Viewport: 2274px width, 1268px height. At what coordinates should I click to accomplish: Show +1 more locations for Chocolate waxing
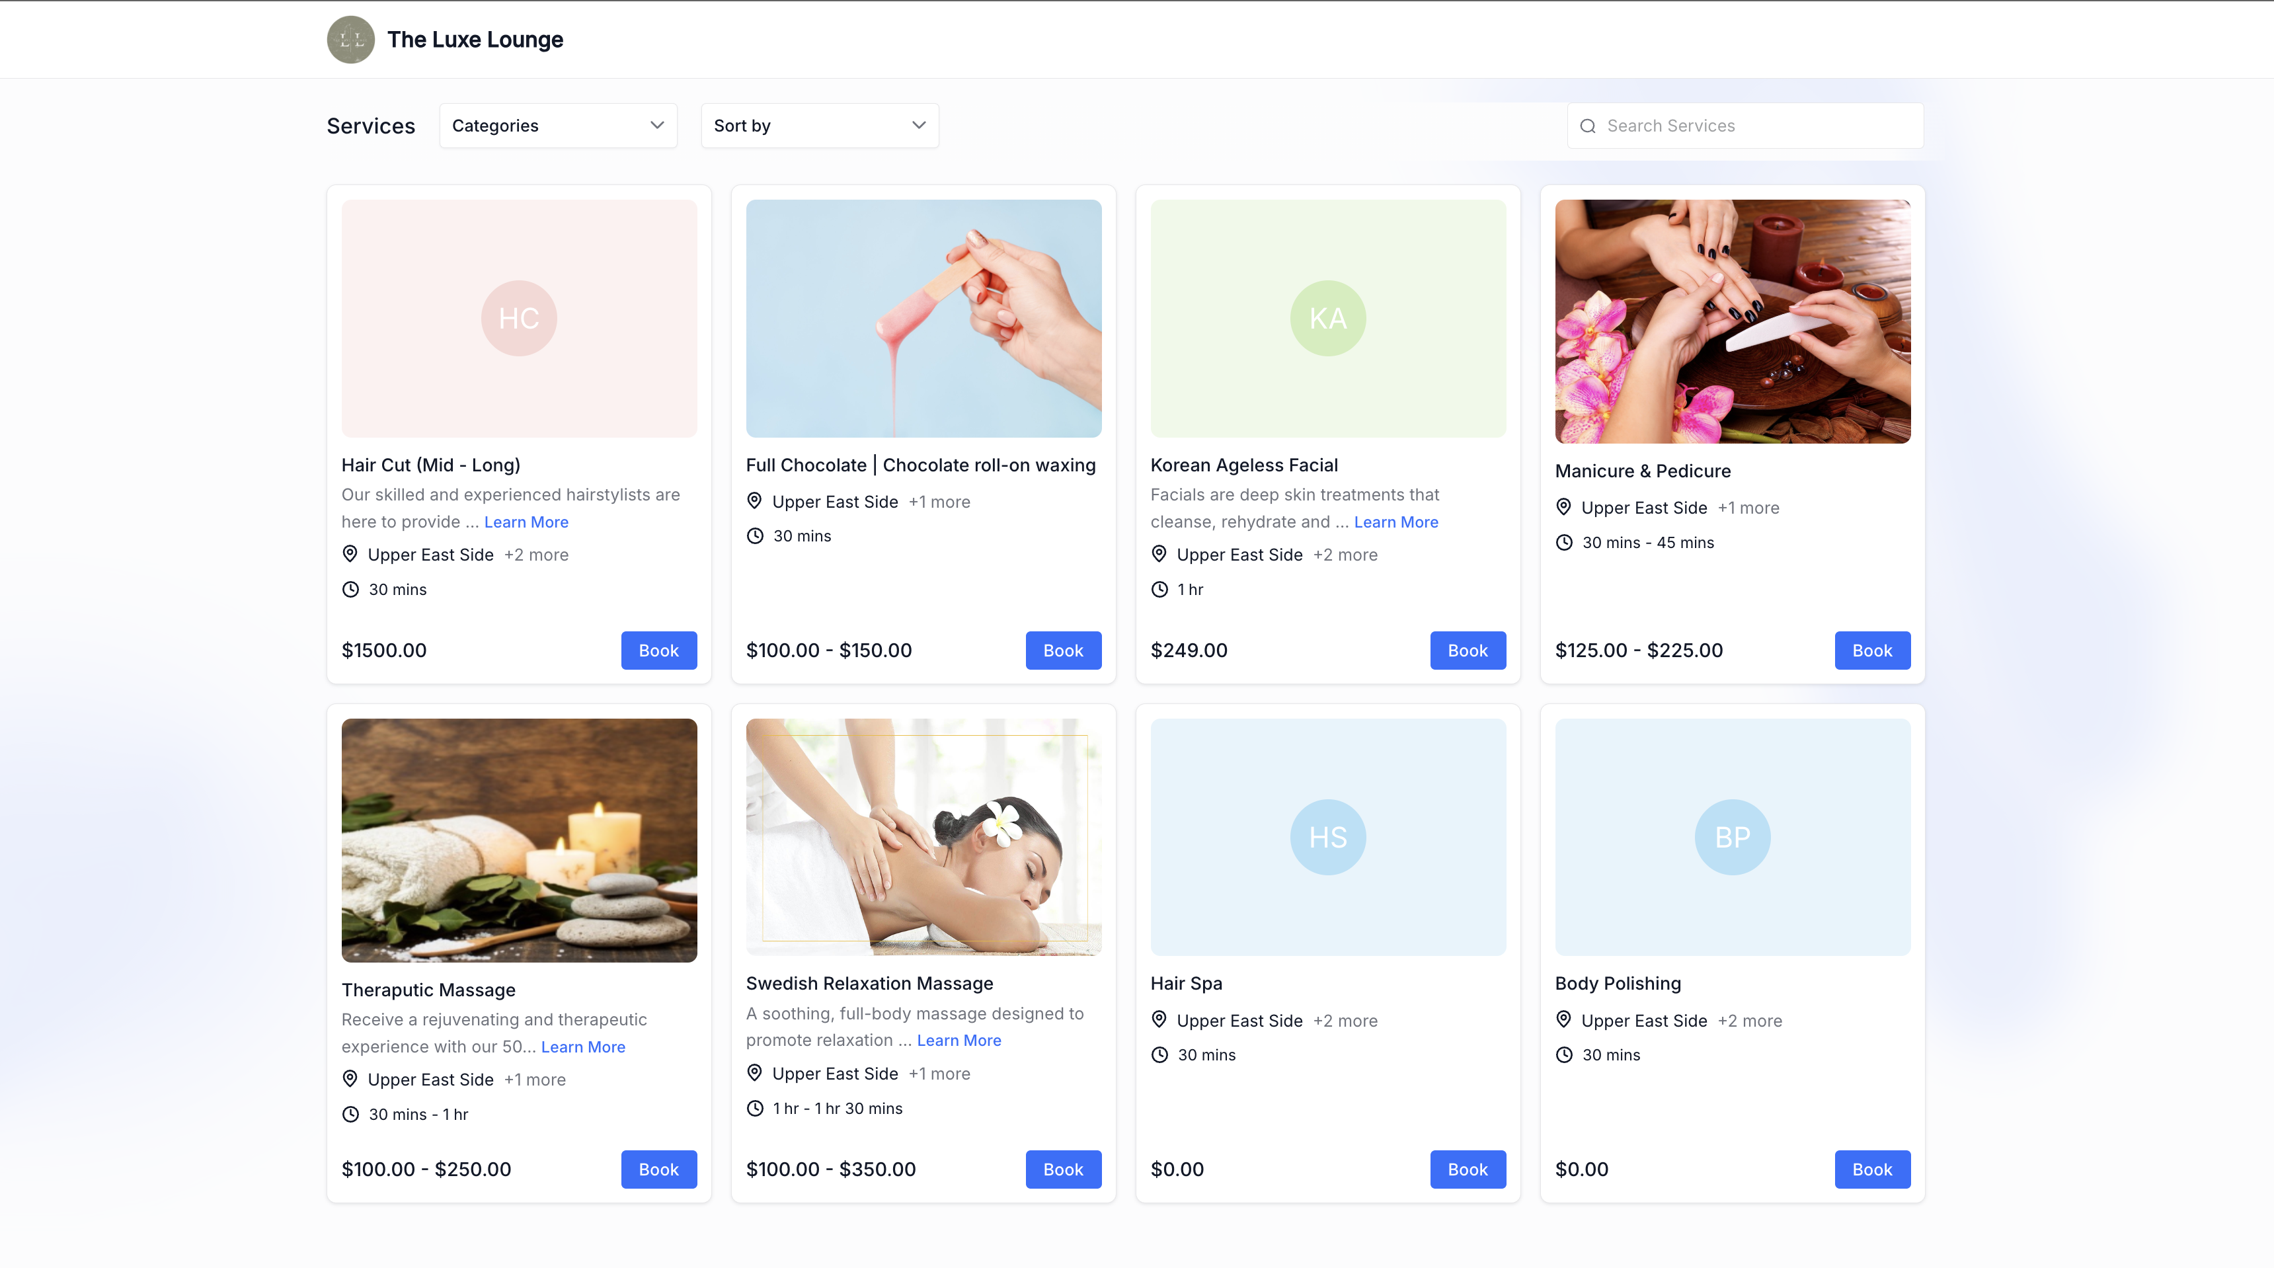939,502
